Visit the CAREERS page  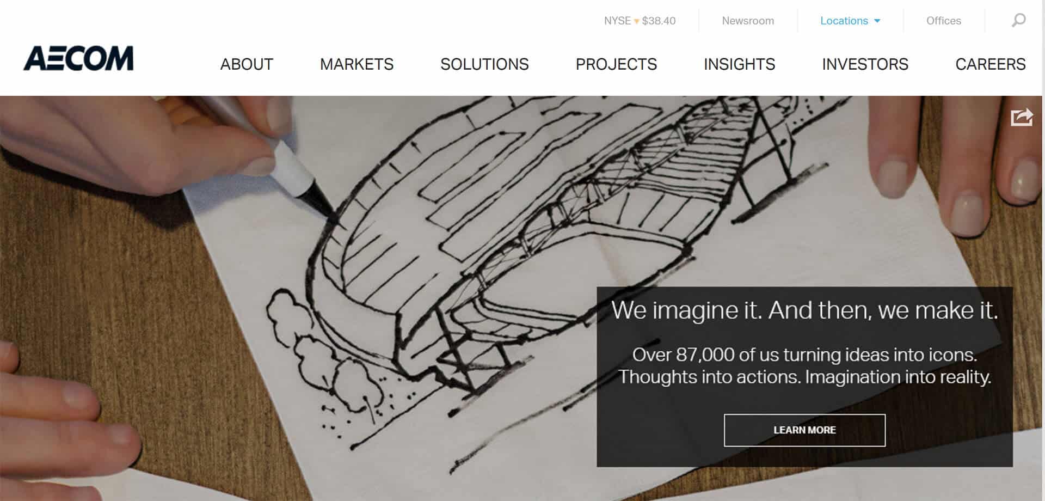[990, 64]
